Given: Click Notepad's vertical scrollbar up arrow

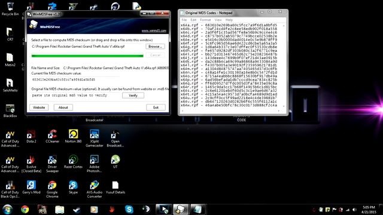Looking at the screenshot, I should pyautogui.click(x=284, y=25).
